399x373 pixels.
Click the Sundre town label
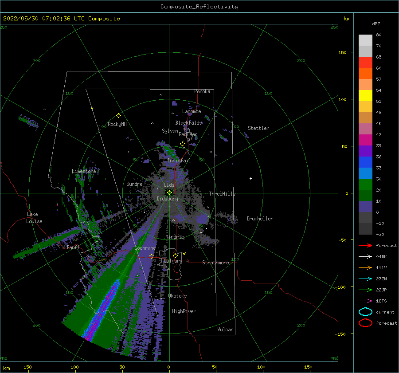coord(134,184)
